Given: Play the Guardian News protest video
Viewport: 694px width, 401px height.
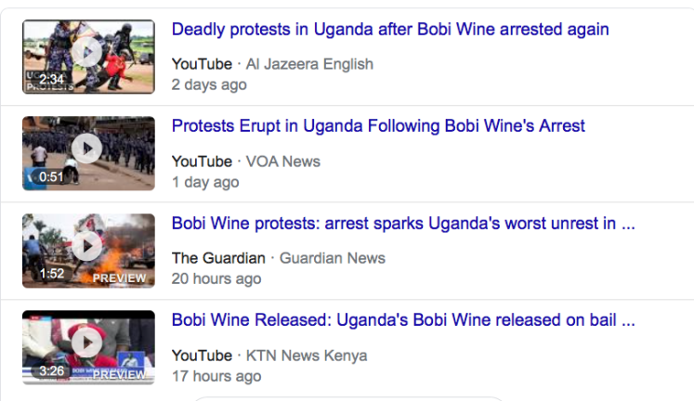Looking at the screenshot, I should pos(87,246).
